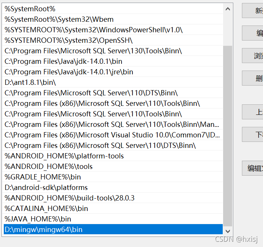Select the %JAVA_HOME%\bin entry
This screenshot has width=263, height=247.
click(112, 219)
